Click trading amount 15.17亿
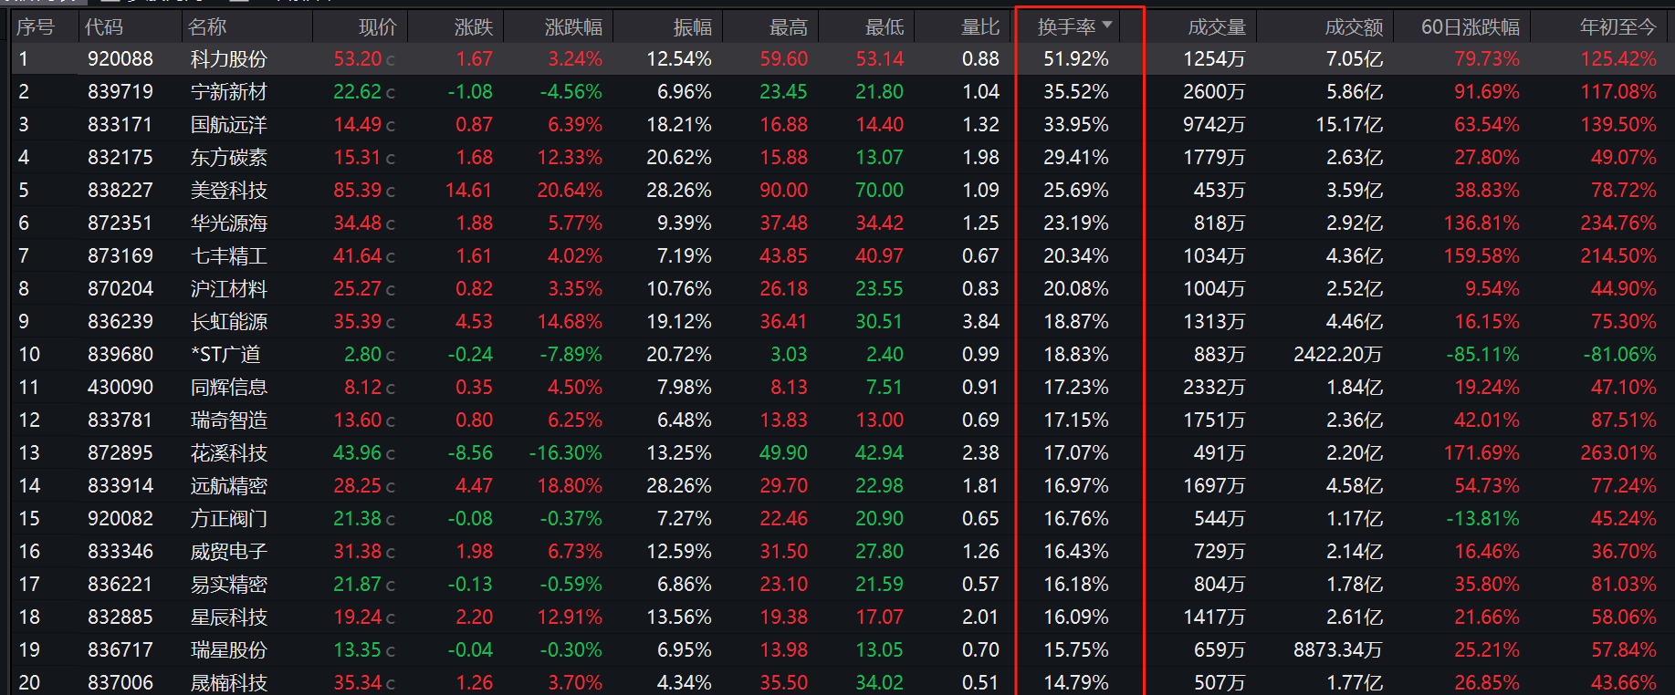 pos(1349,125)
